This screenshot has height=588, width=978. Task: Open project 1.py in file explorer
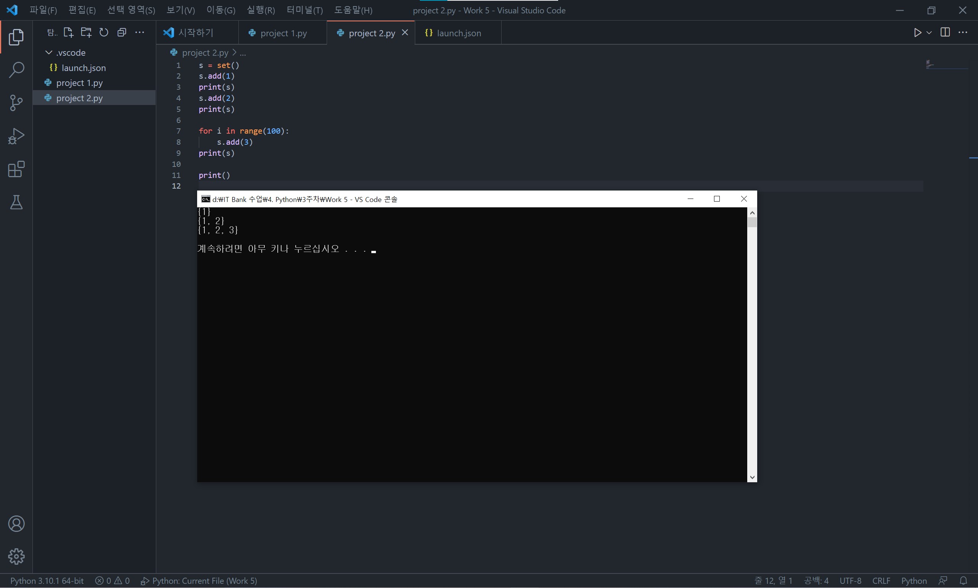79,83
